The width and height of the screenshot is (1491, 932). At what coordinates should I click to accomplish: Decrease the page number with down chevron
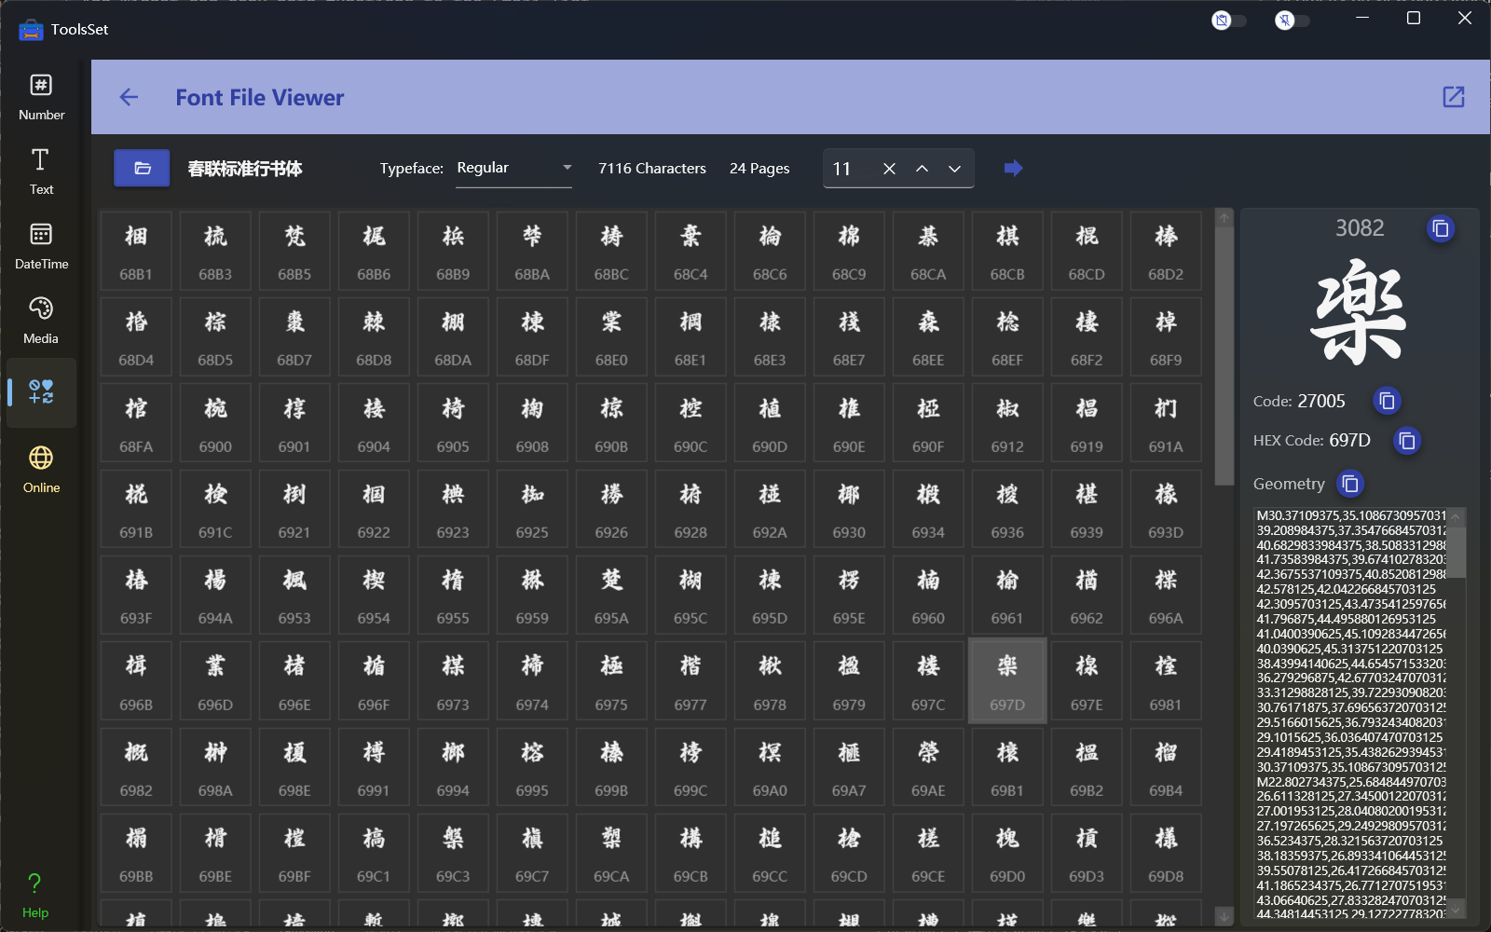pyautogui.click(x=954, y=169)
